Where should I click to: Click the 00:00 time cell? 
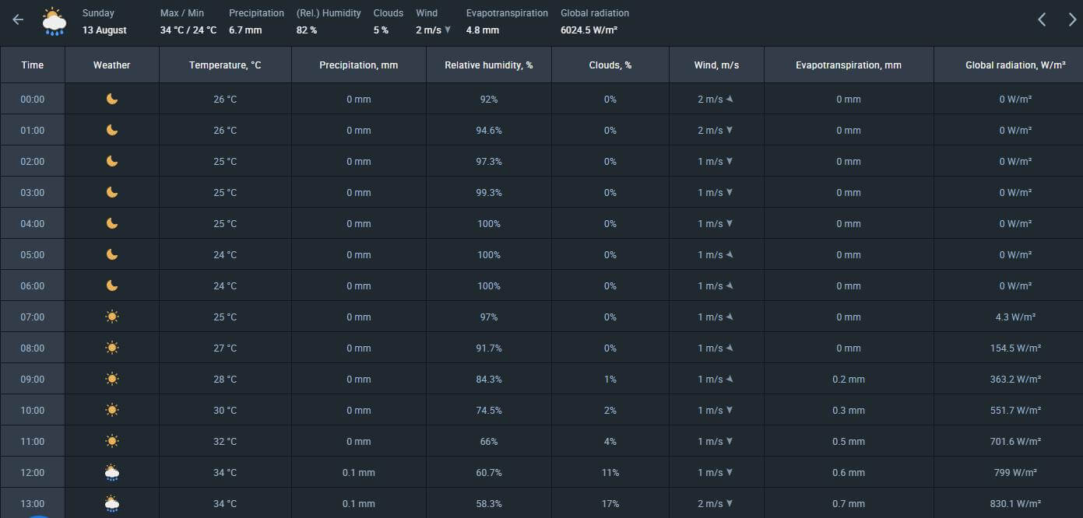pyautogui.click(x=33, y=99)
